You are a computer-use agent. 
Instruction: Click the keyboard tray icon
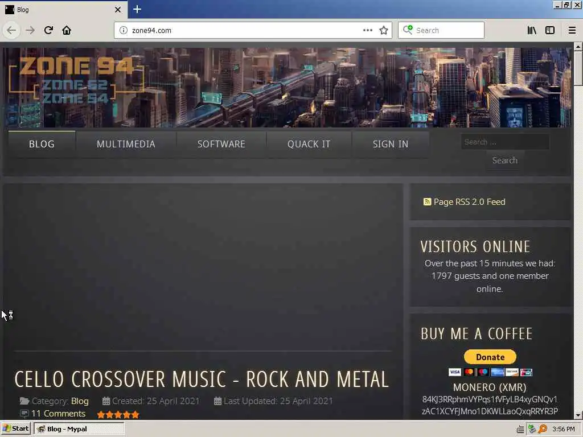point(520,429)
